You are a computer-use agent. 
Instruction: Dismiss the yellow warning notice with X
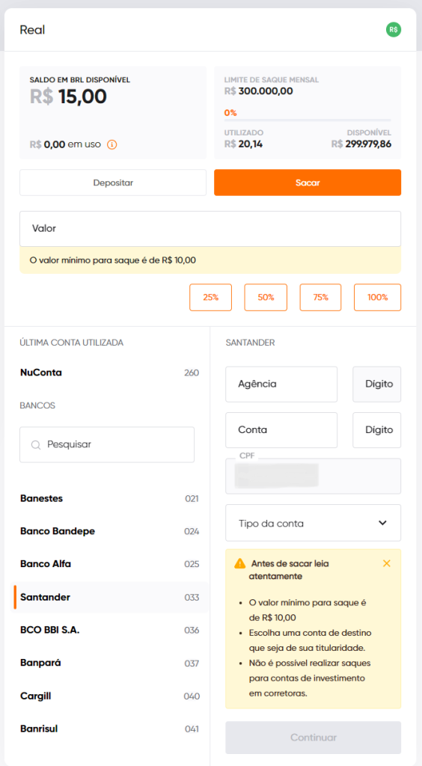coord(387,564)
